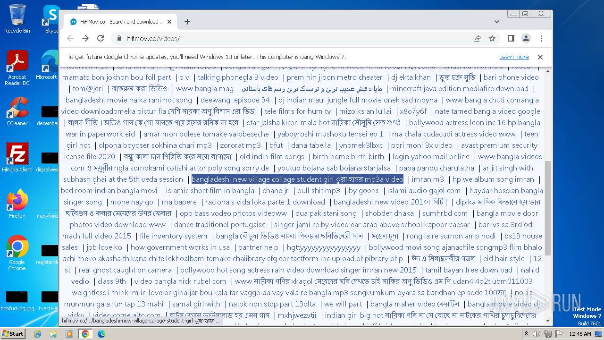Dismiss the Chrome update notification bar

tap(540, 57)
